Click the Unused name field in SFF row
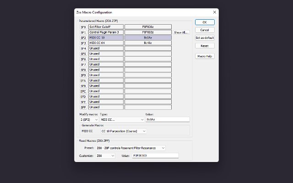Viewport: 293px width, 183px height. [106, 107]
